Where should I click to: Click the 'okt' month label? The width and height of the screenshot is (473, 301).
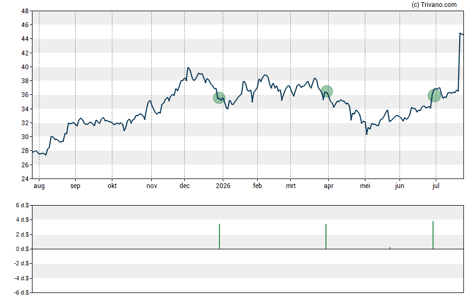pos(112,185)
